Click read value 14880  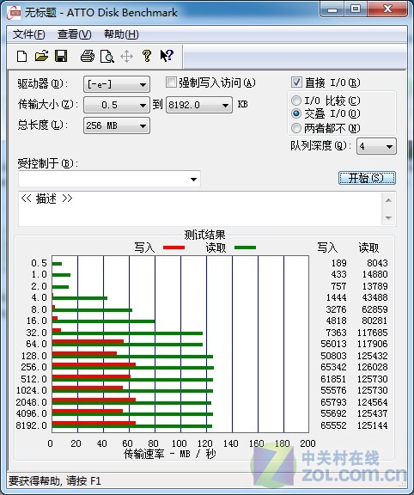click(x=374, y=274)
